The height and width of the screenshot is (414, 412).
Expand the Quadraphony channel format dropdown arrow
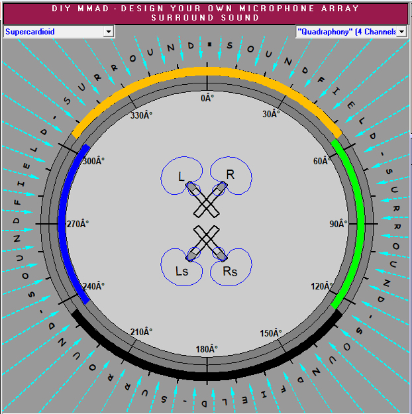[401, 32]
